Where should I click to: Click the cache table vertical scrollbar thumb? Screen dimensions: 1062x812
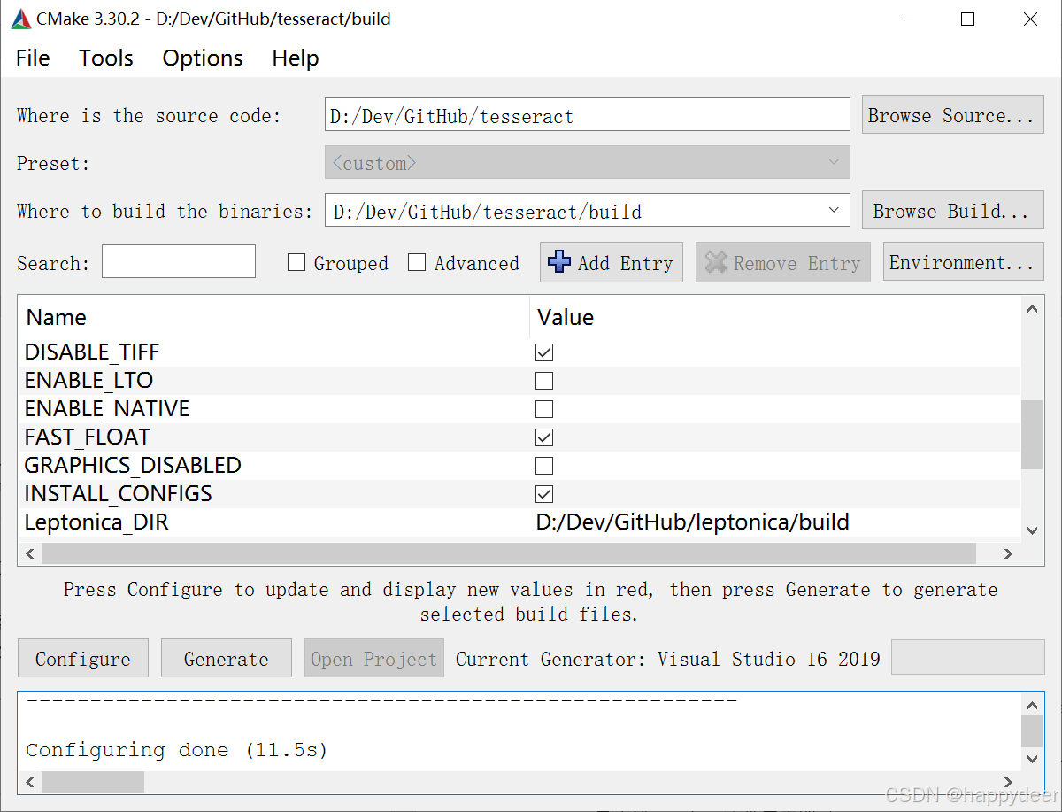click(x=1032, y=434)
